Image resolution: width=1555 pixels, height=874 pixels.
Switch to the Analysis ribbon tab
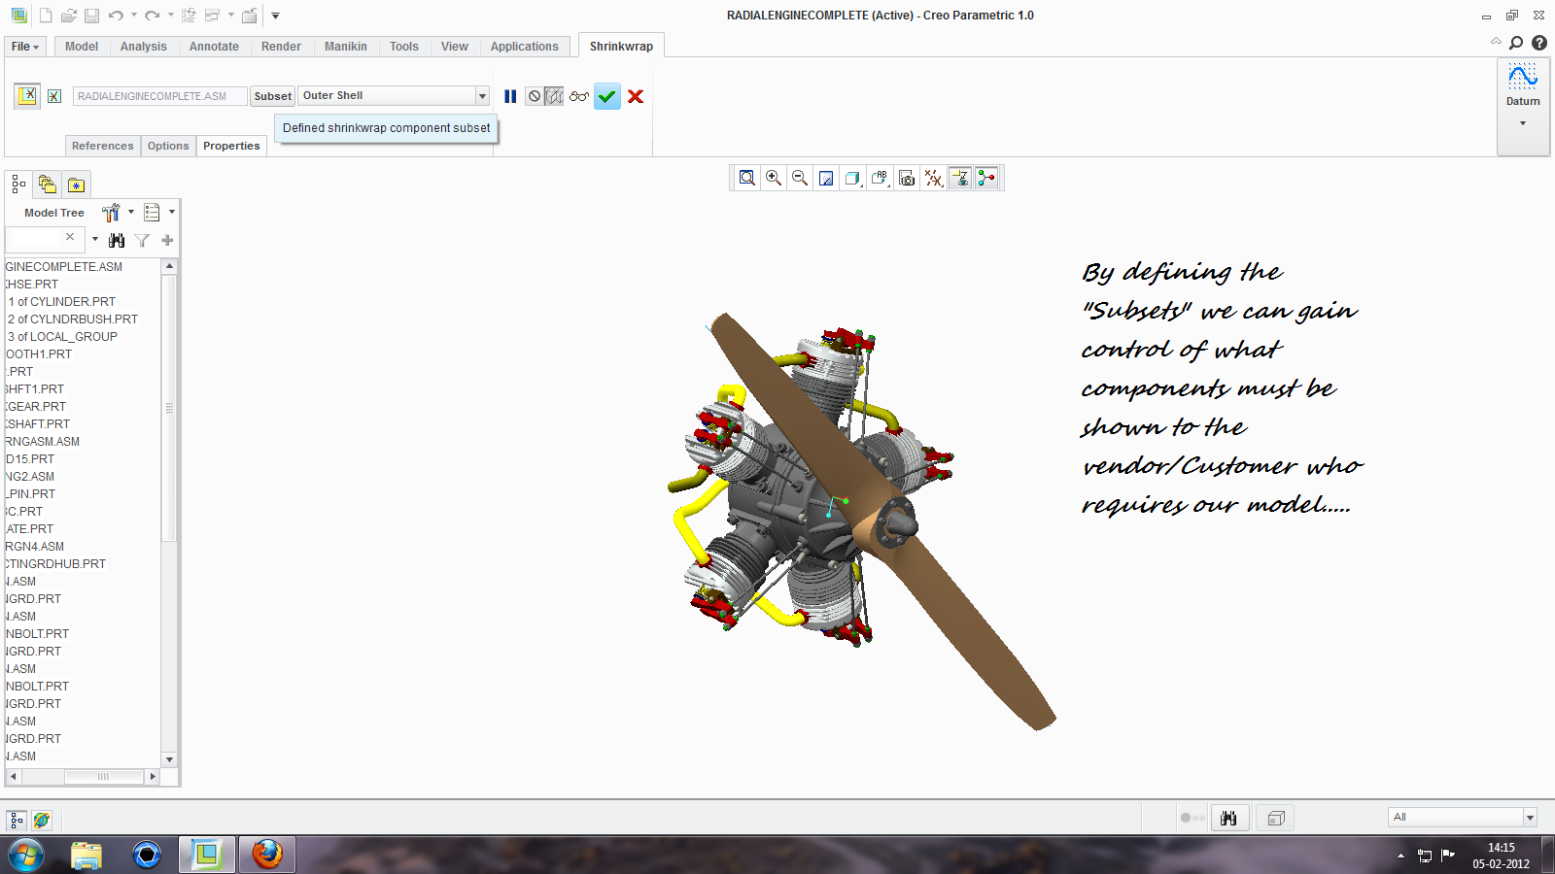tap(144, 47)
